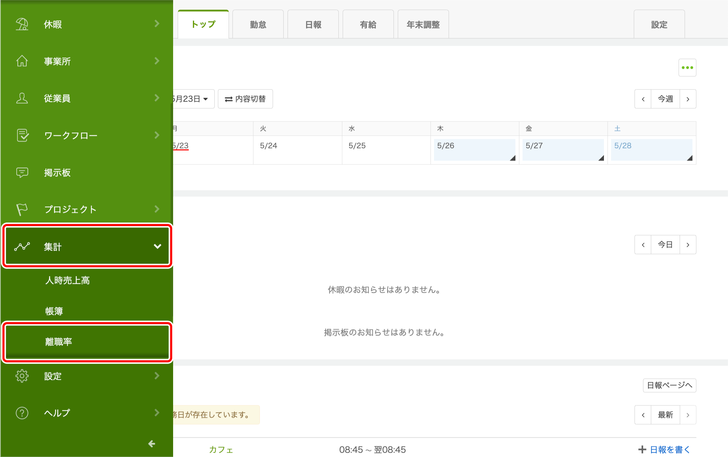Select 離職率 in the sidebar
This screenshot has width=728, height=457.
pos(59,342)
